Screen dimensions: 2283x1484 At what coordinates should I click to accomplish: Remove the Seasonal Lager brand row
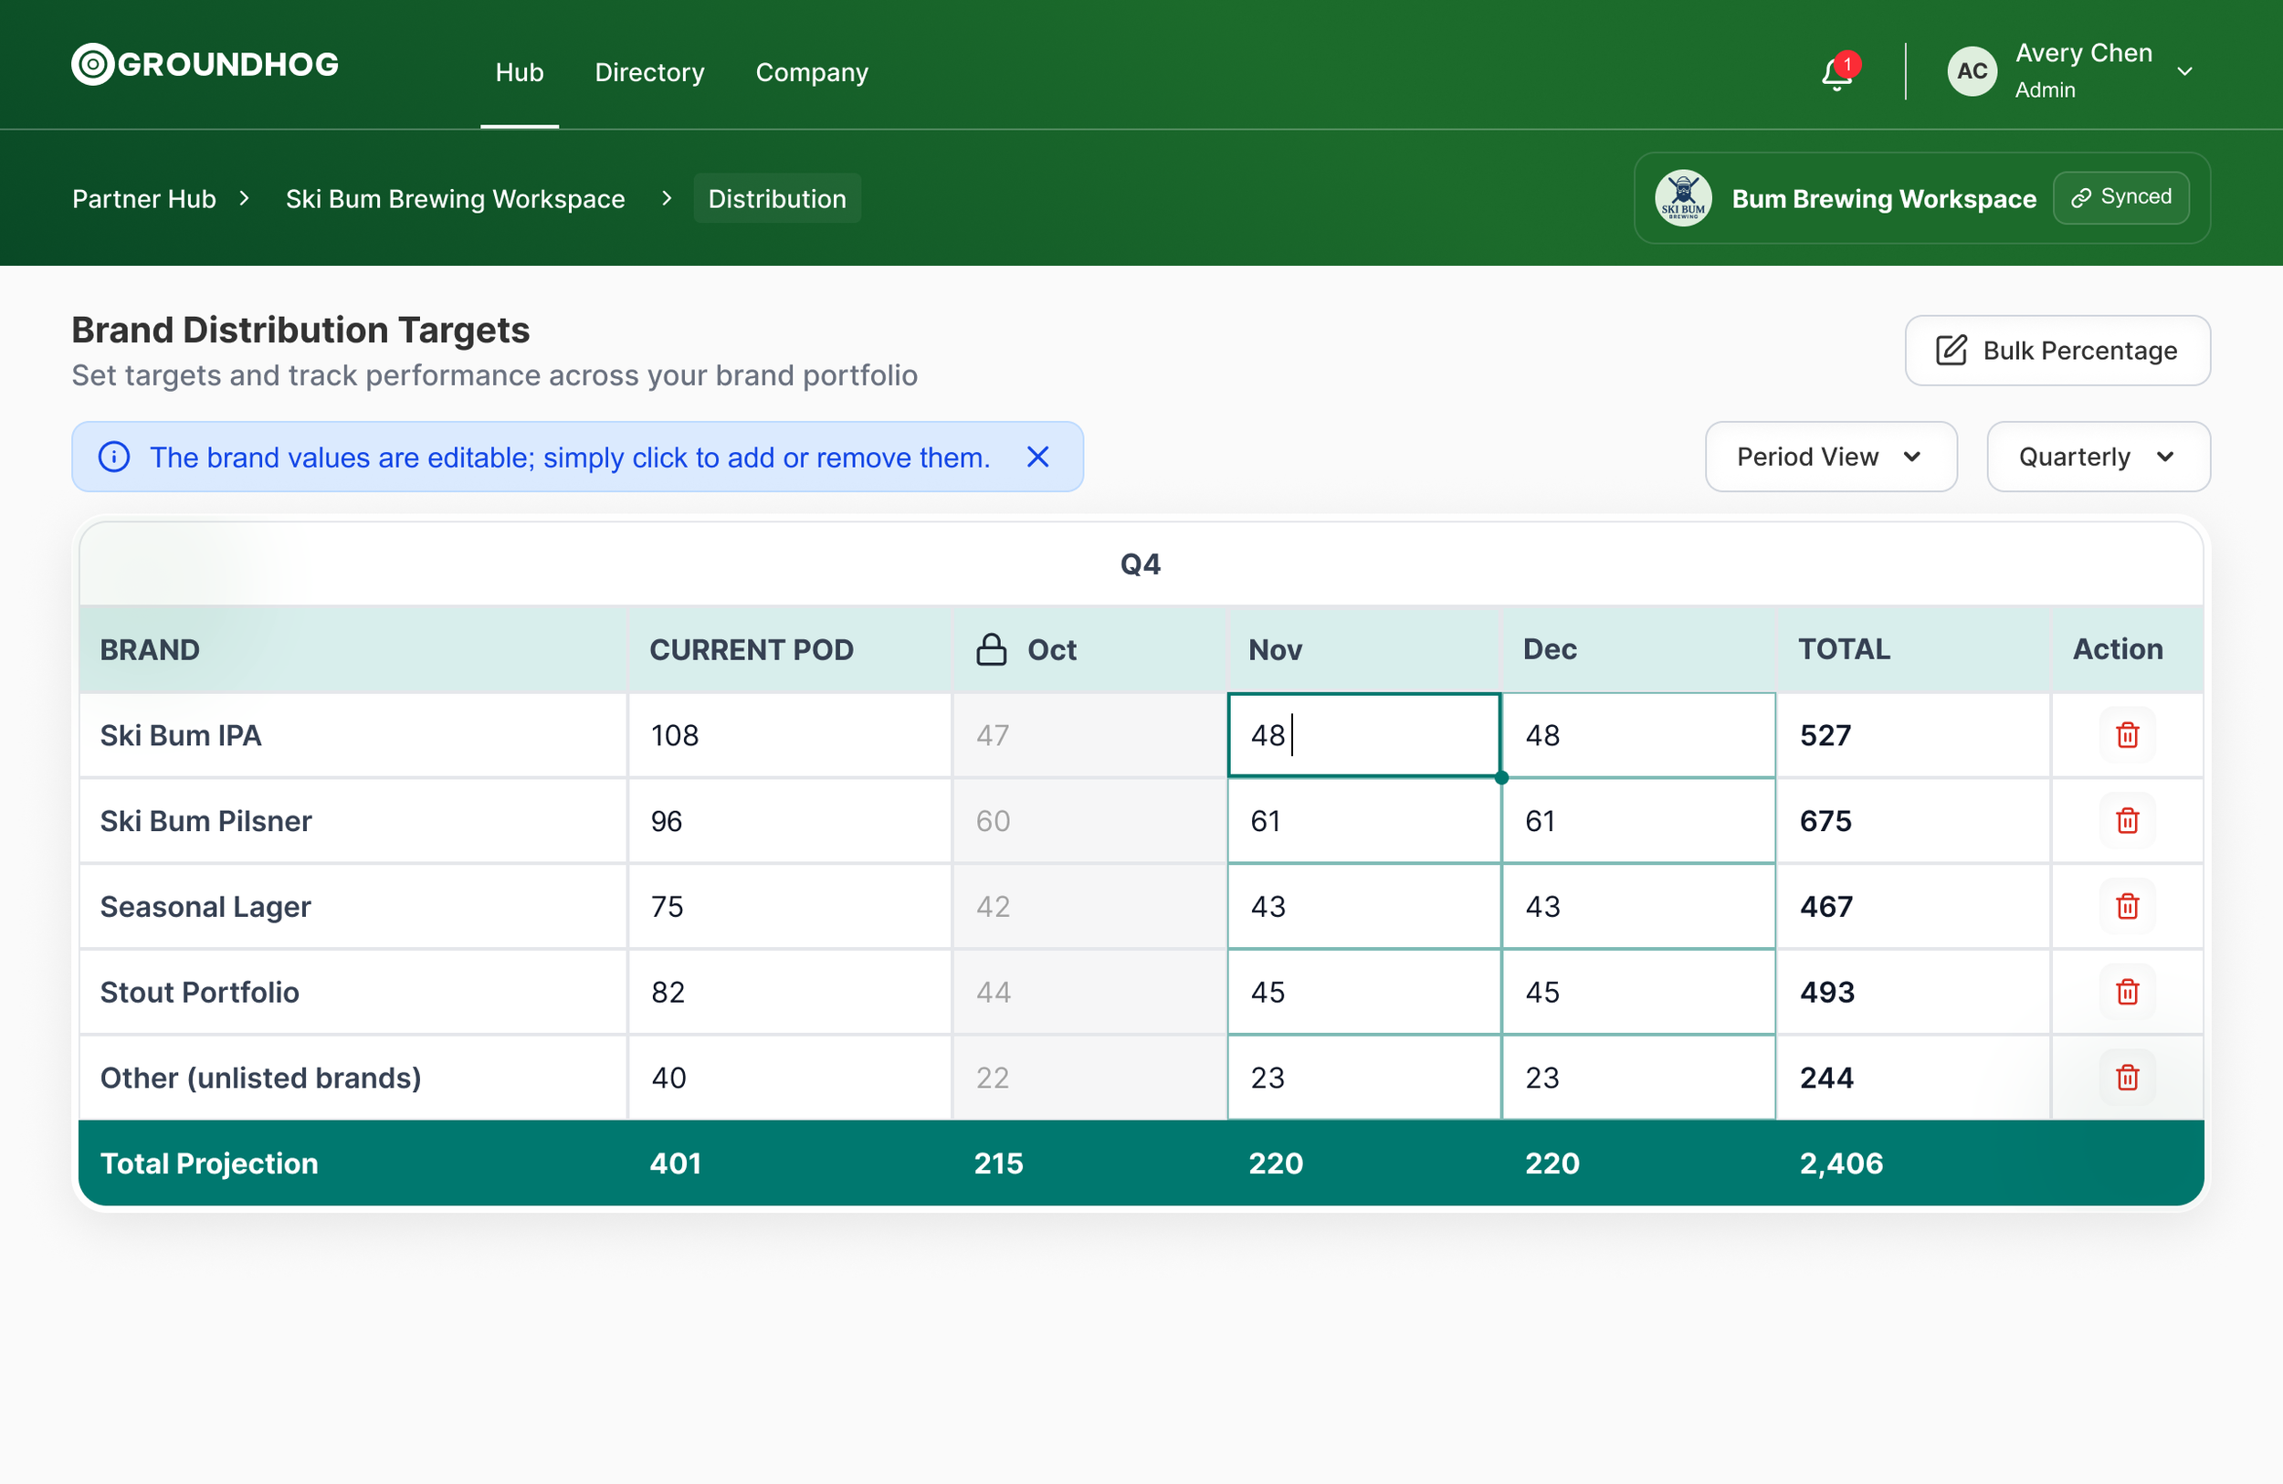(2127, 906)
